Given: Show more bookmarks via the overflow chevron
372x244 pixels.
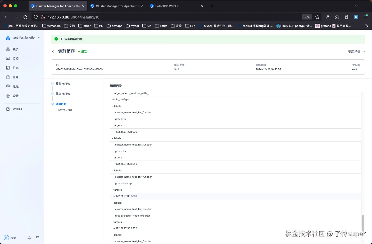Looking at the screenshot, I should (x=366, y=26).
